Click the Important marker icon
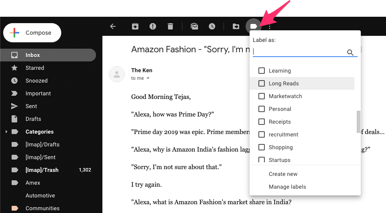Screen dimensions: 386x213 click(x=14, y=93)
